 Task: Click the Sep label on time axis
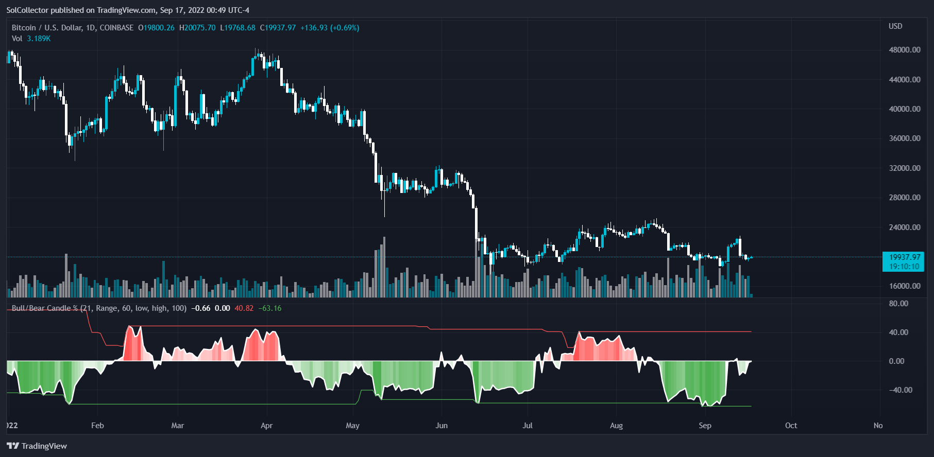point(705,426)
